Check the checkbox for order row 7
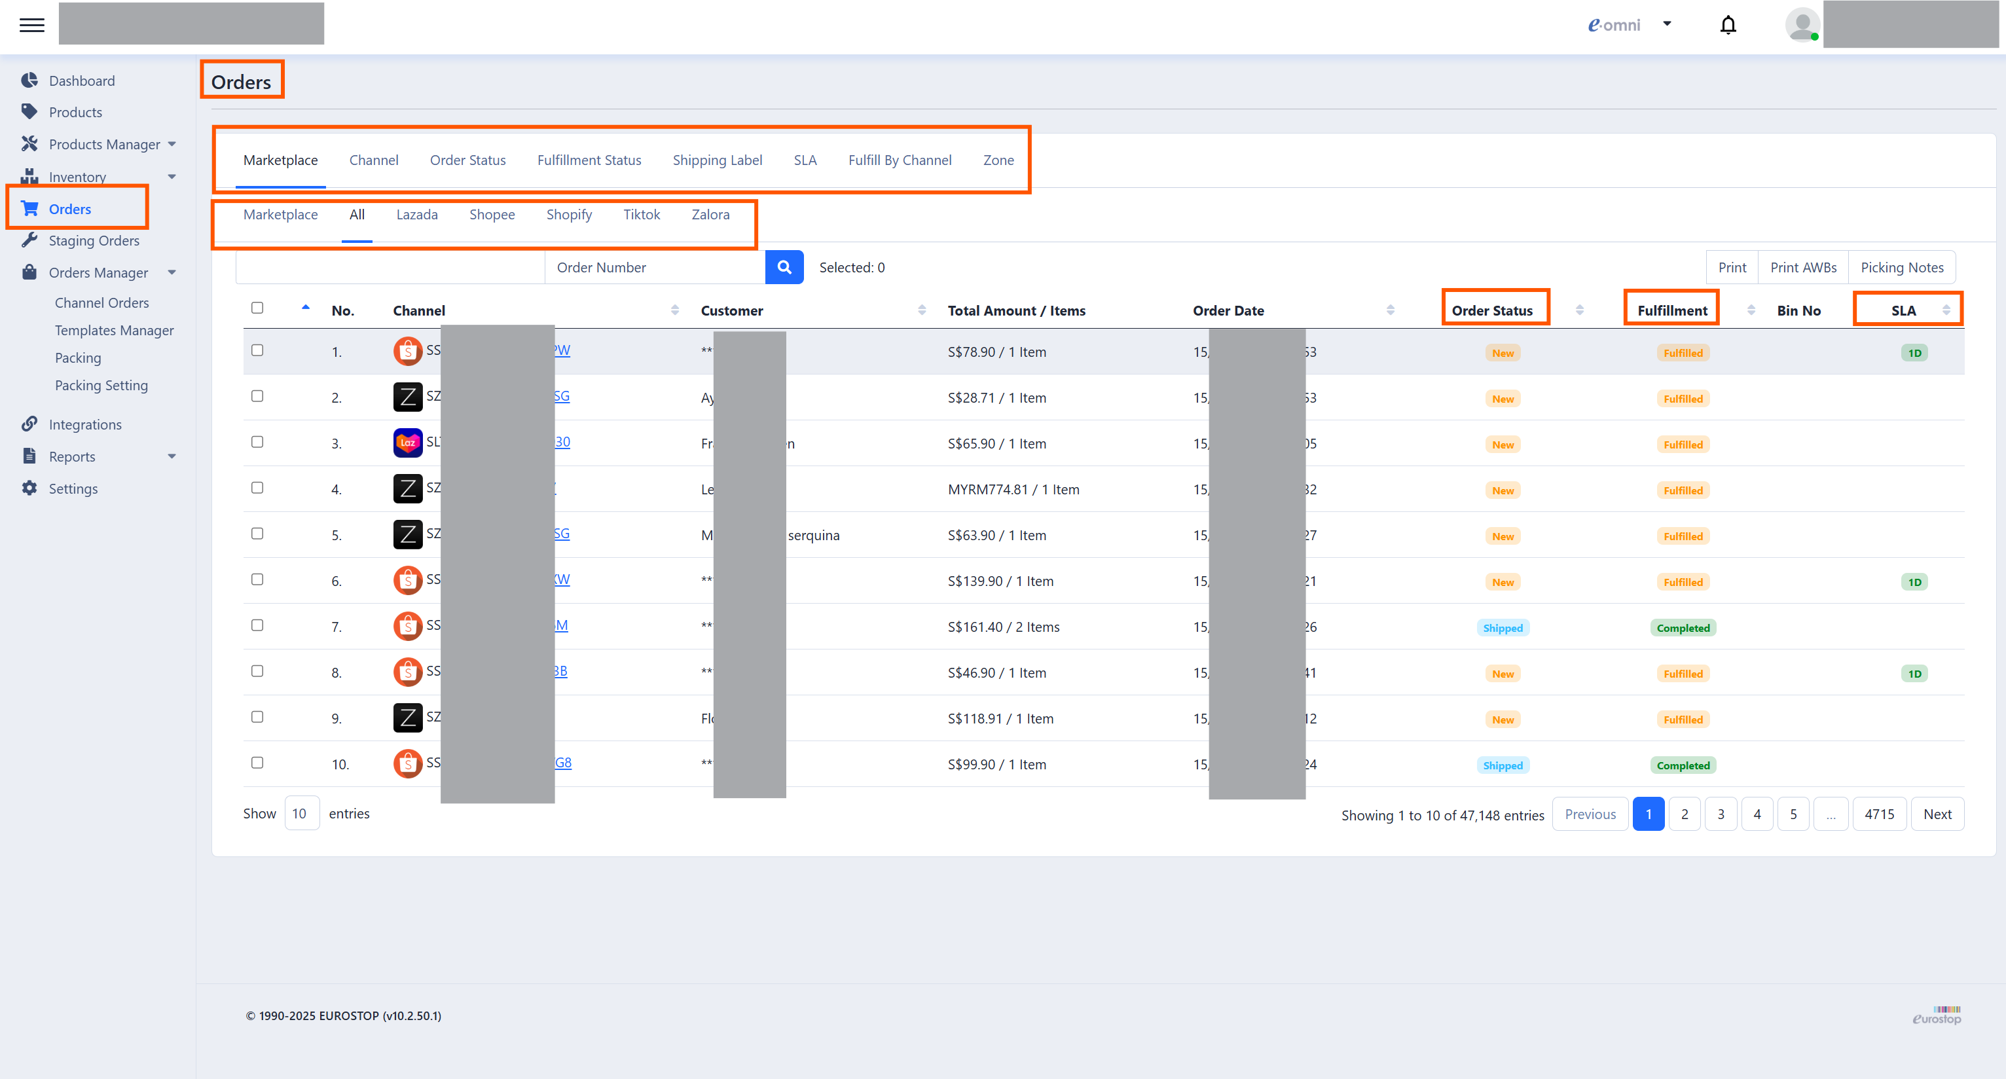 tap(257, 625)
